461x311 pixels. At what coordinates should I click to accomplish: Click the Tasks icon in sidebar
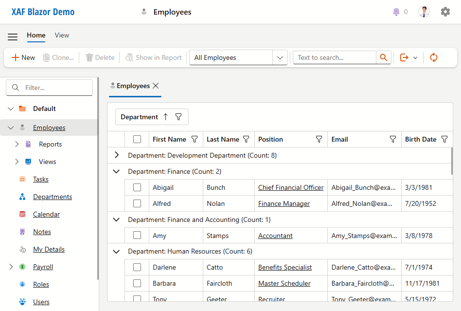(22, 179)
